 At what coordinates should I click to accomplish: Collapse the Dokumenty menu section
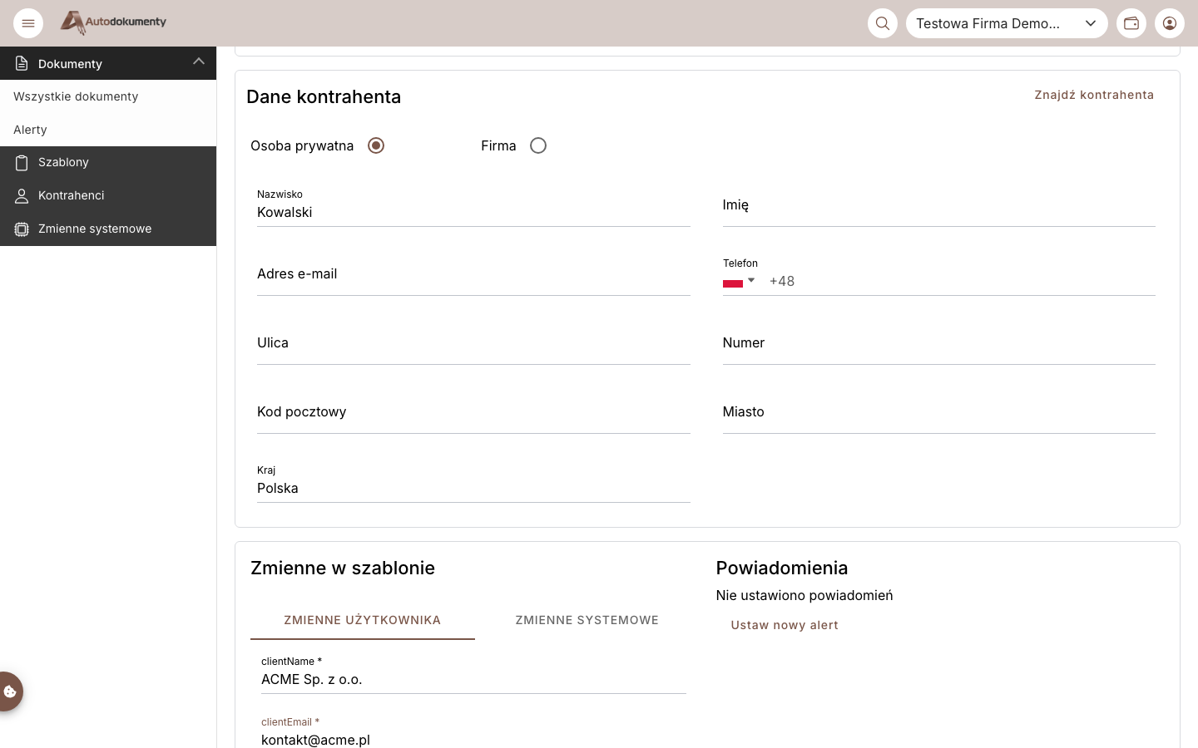(198, 62)
